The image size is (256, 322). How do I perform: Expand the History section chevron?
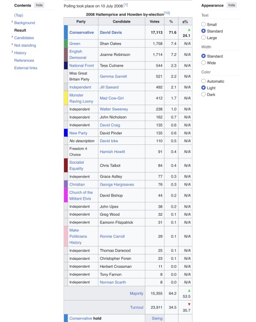pos(12,52)
